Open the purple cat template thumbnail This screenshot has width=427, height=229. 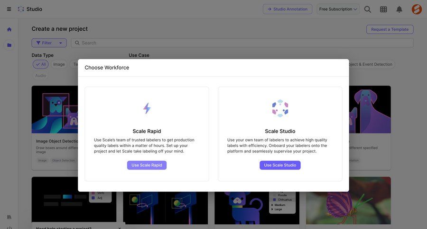pos(257,208)
